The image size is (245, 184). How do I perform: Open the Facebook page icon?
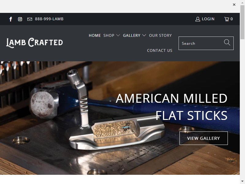pos(11,19)
